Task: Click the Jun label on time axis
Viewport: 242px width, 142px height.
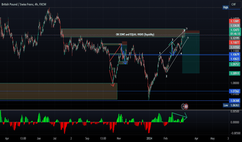Action: click(39, 138)
